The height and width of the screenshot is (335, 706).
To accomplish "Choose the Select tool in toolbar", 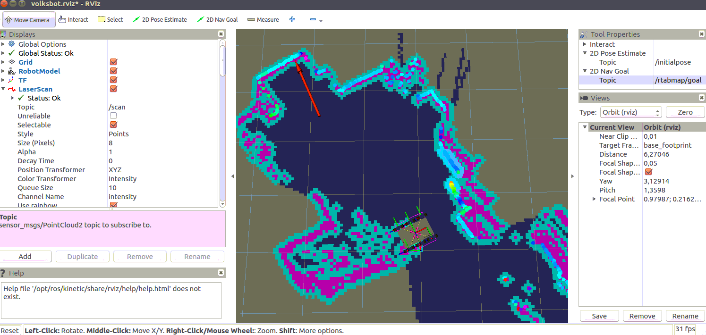I will pos(110,20).
